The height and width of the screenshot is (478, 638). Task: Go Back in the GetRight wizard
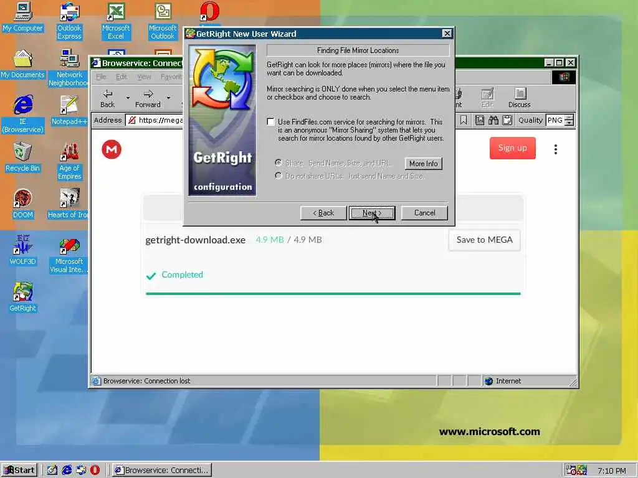pyautogui.click(x=323, y=213)
